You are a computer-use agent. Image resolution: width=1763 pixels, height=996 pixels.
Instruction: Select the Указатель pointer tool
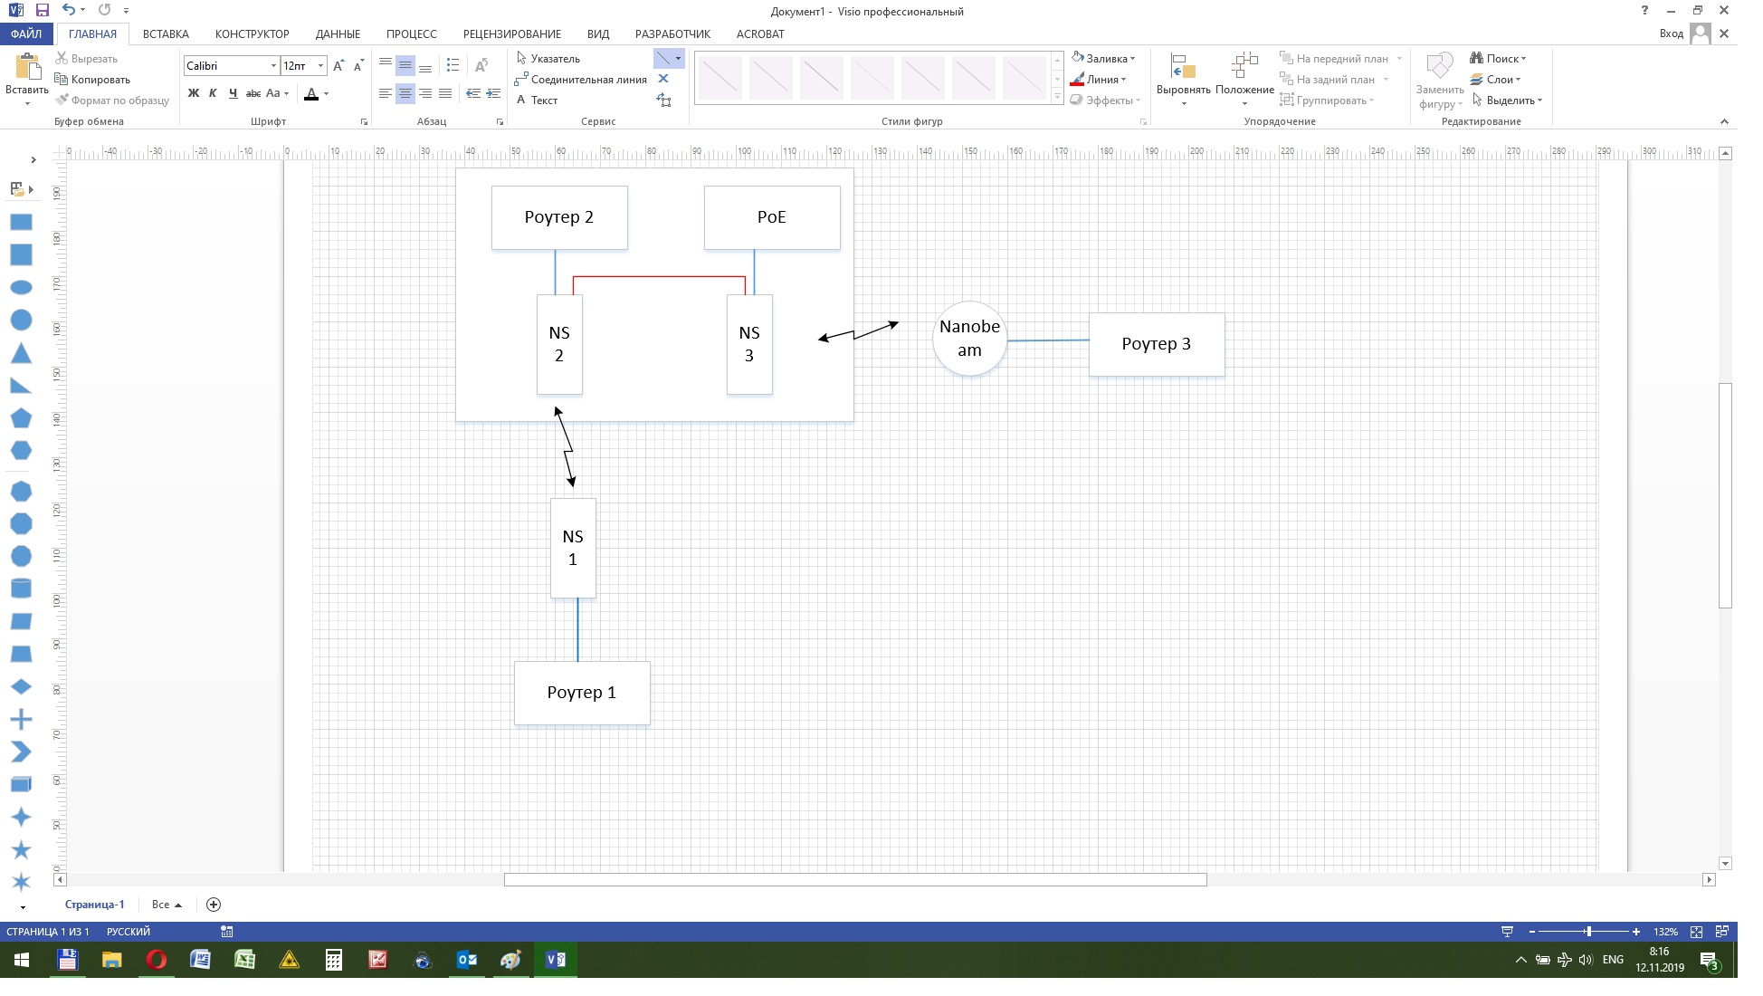(x=548, y=59)
